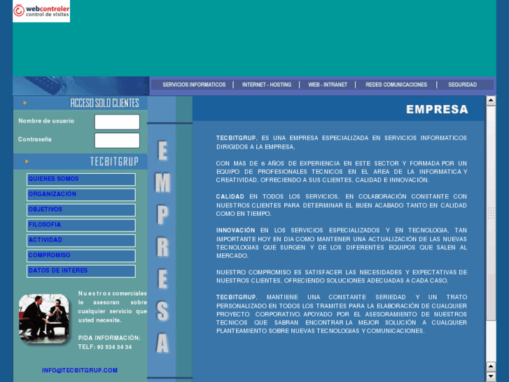
Task: Click the arrow icon beside TECBITGRUP heading
Action: click(27, 161)
